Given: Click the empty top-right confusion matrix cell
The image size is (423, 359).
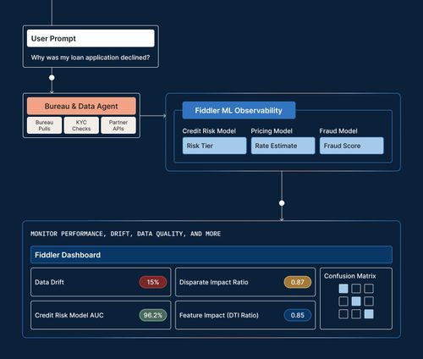Looking at the screenshot, I should (x=369, y=289).
